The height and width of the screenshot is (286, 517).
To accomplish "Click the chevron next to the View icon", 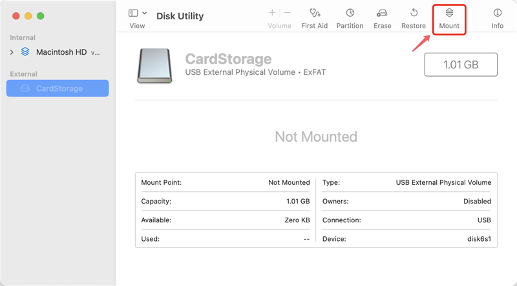I will (144, 13).
